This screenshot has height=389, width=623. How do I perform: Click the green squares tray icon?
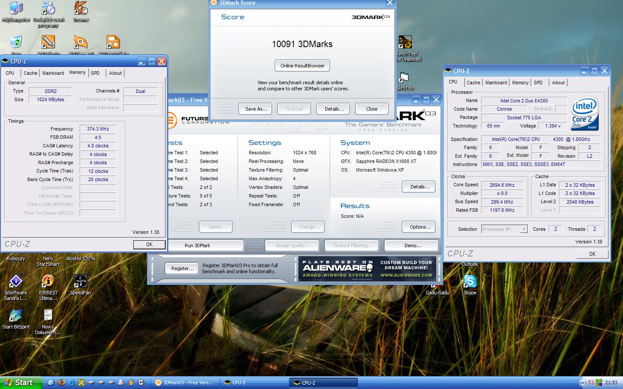(x=599, y=383)
